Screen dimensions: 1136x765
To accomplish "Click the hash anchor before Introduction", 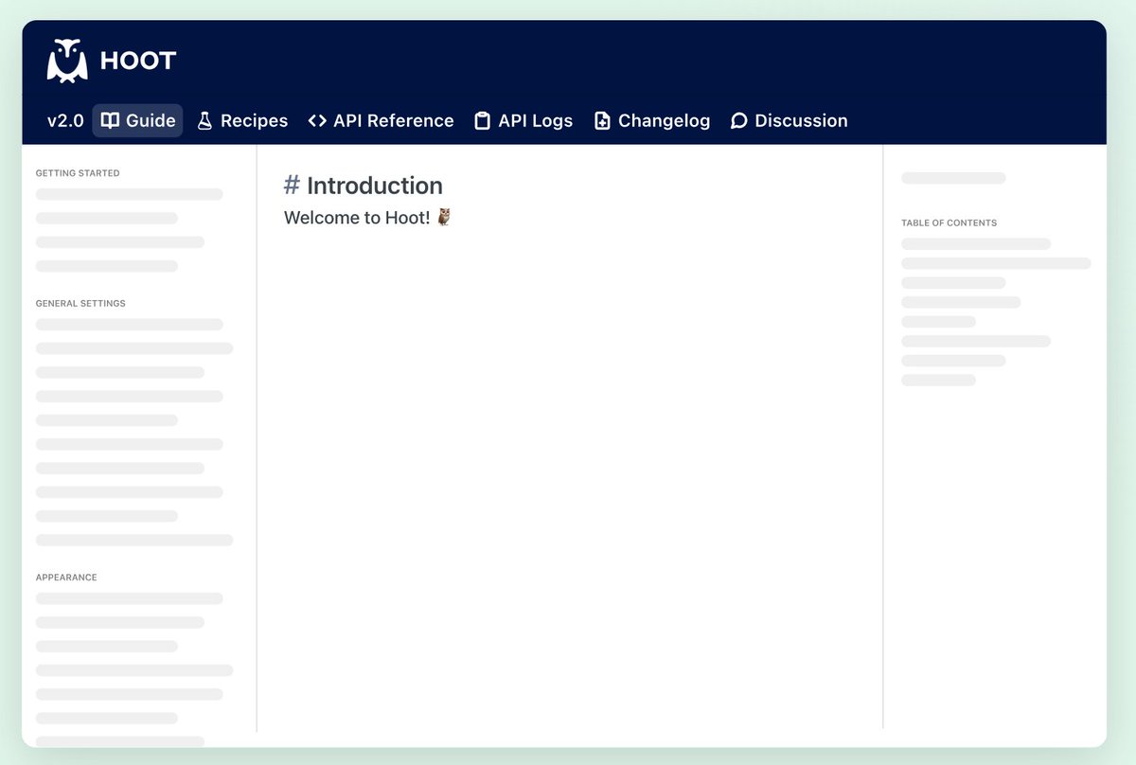I will (x=292, y=186).
